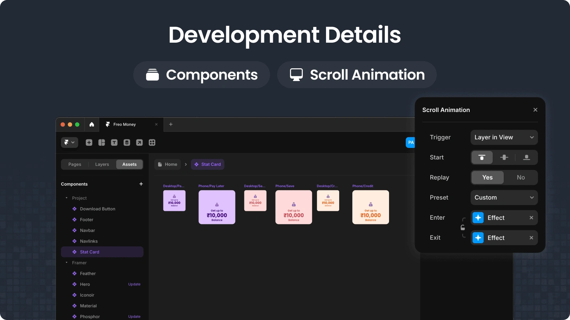Viewport: 570px width, 320px height.
Task: Select the Material component
Action: point(102,306)
